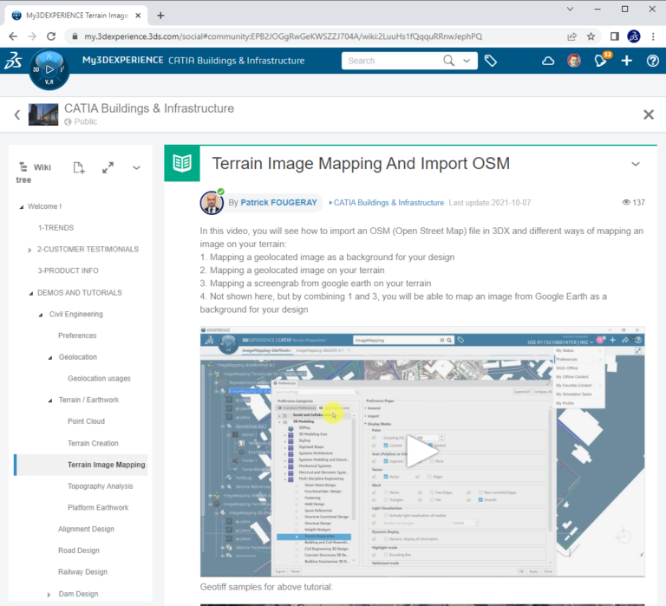666x606 pixels.
Task: Open the Point Cloud wiki page
Action: (86, 421)
